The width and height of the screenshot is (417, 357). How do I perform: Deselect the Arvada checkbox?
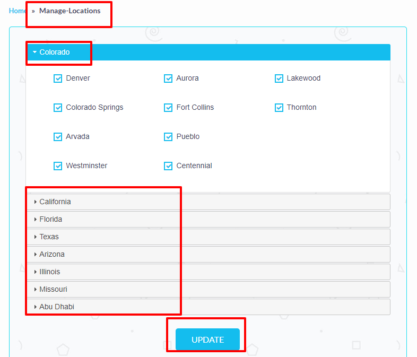pyautogui.click(x=58, y=137)
